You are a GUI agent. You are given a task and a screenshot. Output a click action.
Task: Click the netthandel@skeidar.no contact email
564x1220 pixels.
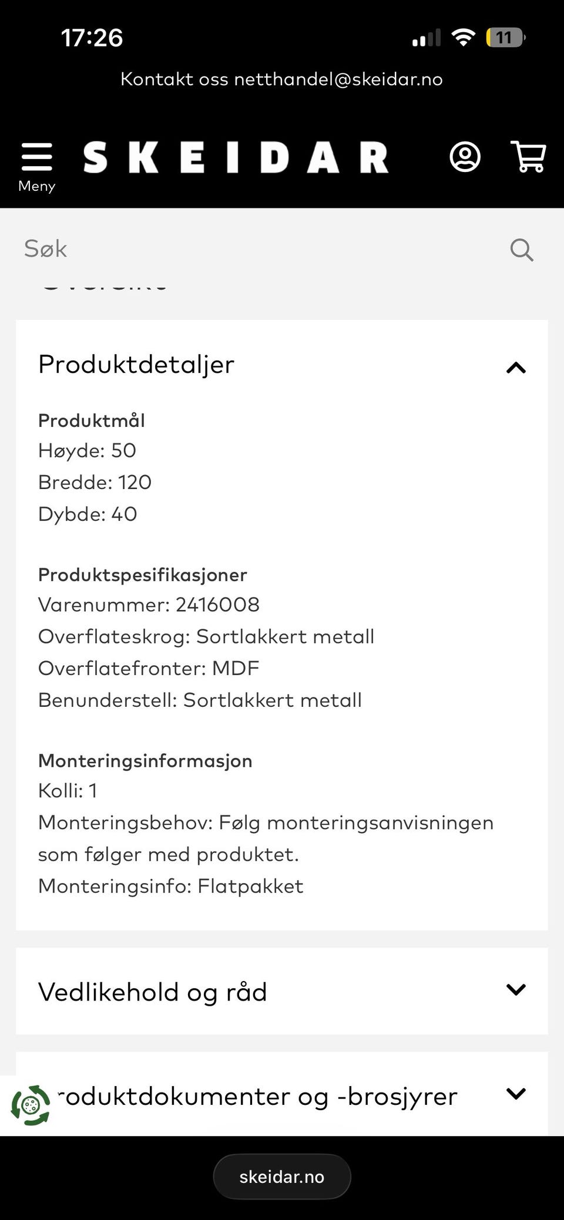(x=338, y=79)
